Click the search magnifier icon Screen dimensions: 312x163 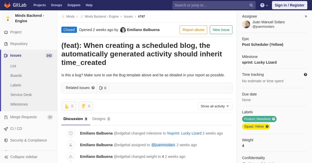pos(251,5)
